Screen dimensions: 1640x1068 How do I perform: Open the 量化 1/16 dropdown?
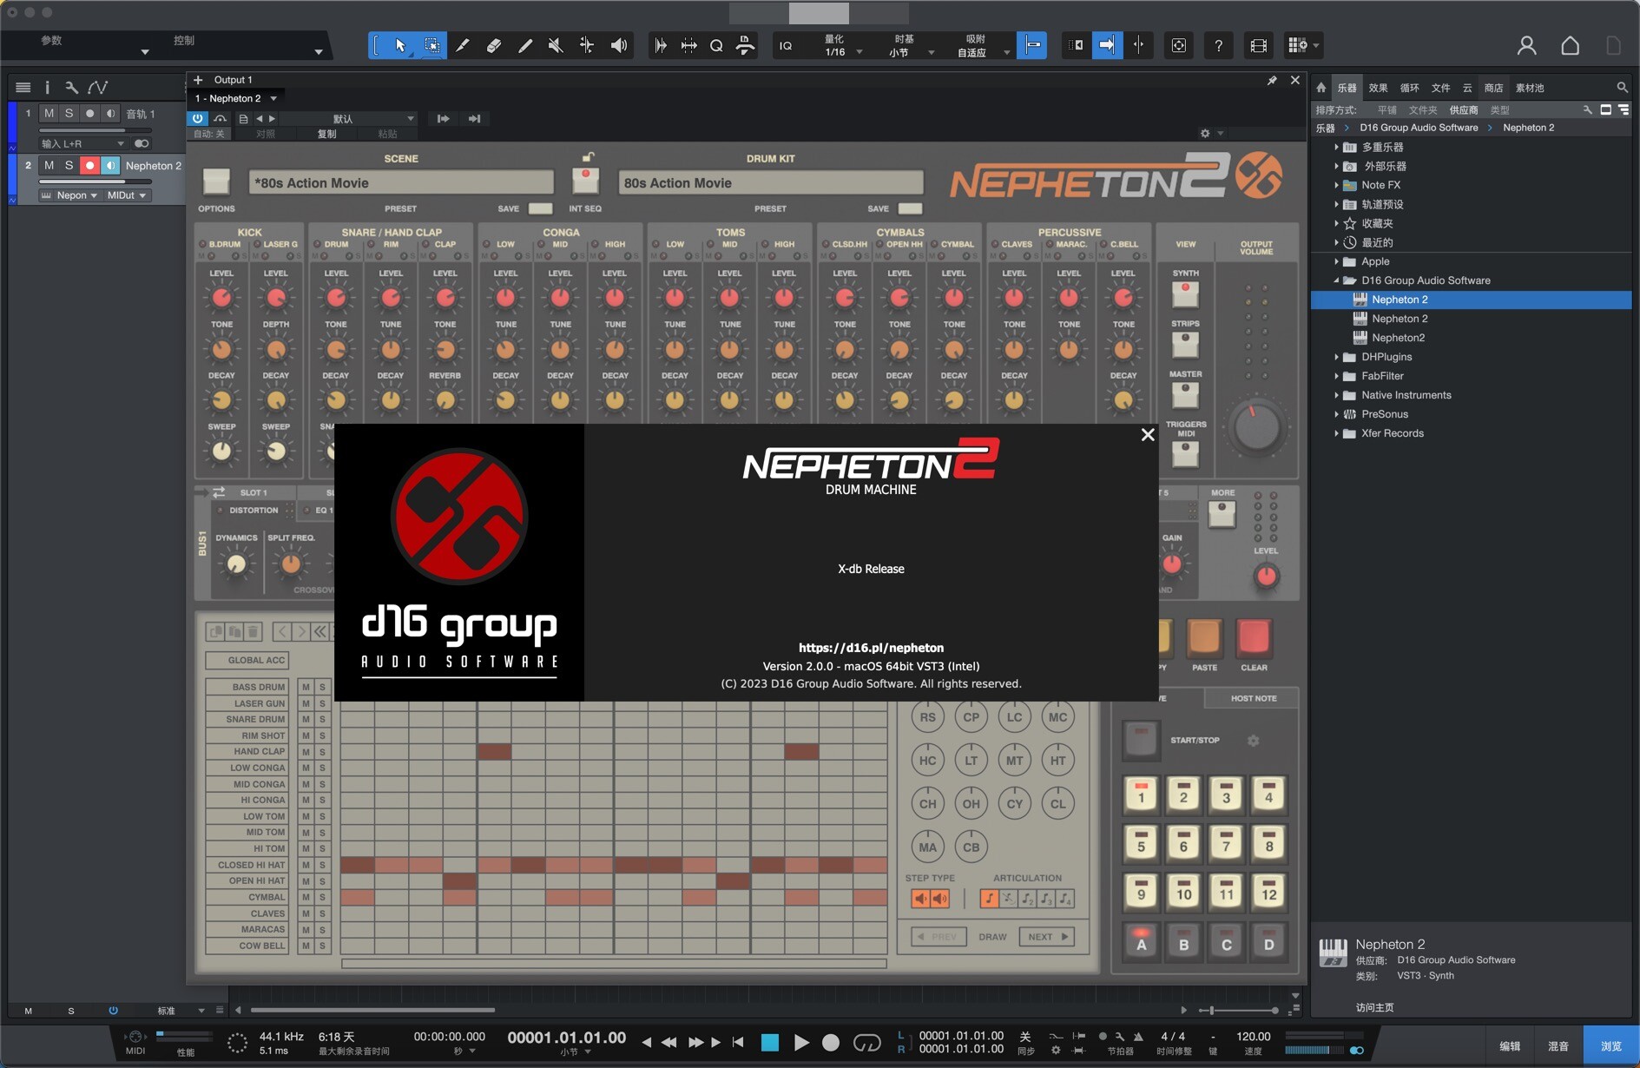point(840,46)
